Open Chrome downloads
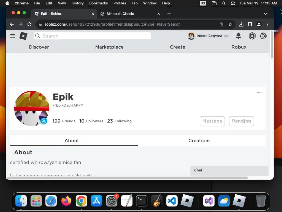This screenshot has width=282, height=212. [x=241, y=24]
